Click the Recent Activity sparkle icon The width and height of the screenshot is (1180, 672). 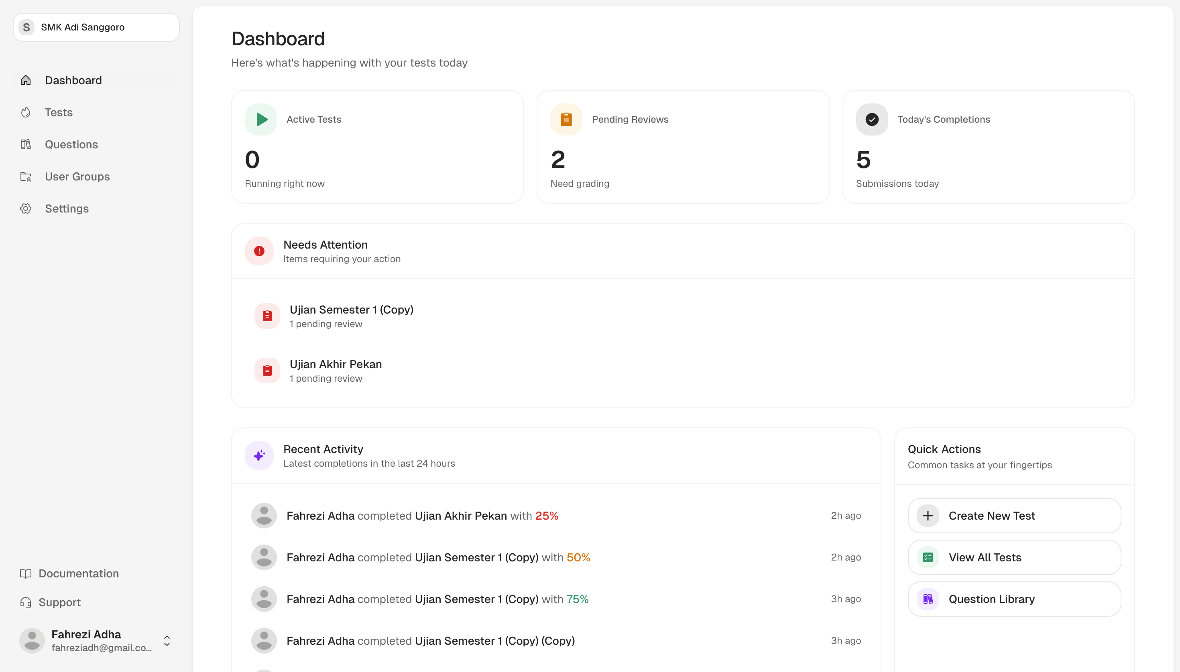click(x=259, y=455)
